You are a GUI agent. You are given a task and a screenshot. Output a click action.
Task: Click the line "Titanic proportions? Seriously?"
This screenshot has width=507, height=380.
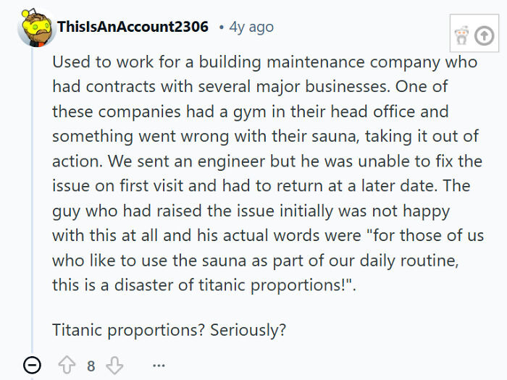[169, 330]
